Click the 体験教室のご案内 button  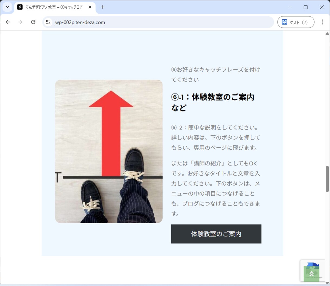pyautogui.click(x=216, y=234)
